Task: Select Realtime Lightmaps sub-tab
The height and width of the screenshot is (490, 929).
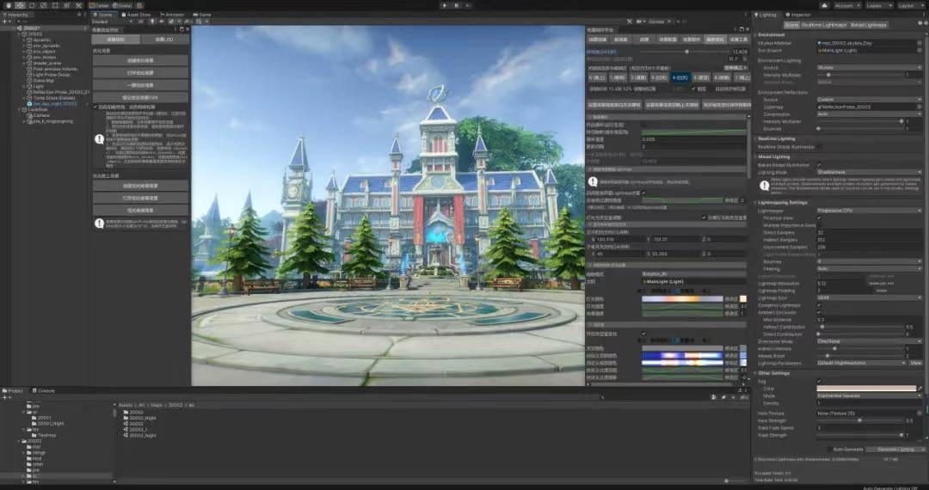Action: coord(823,25)
